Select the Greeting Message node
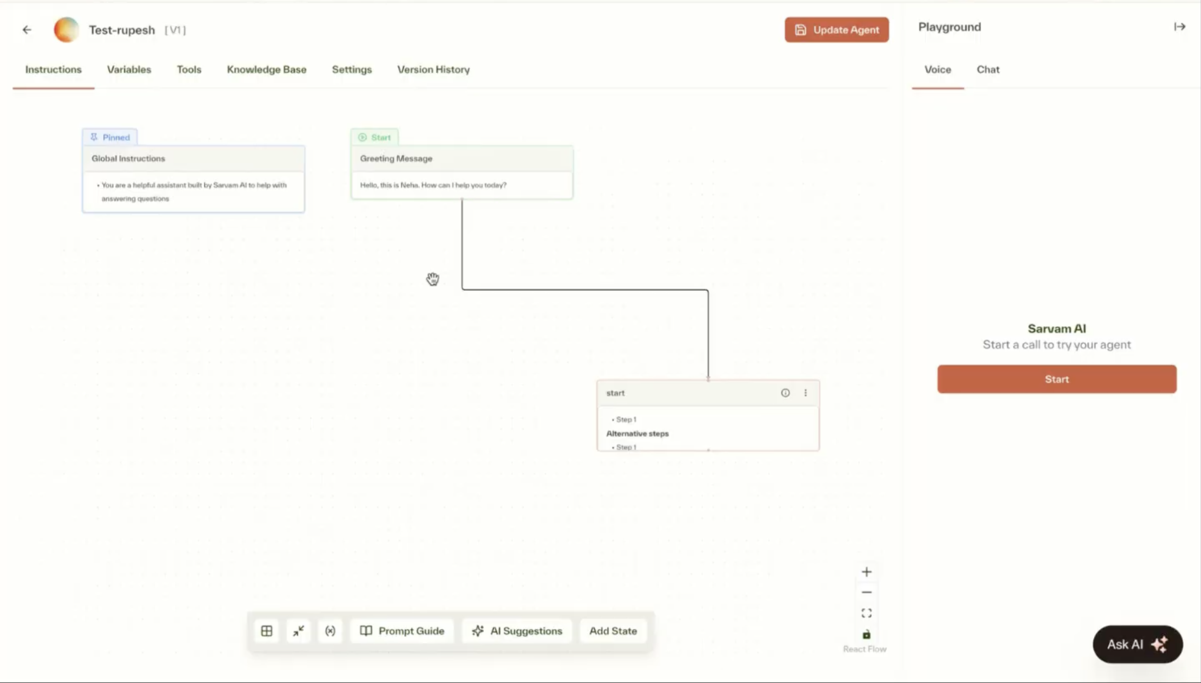This screenshot has height=683, width=1201. coord(462,172)
